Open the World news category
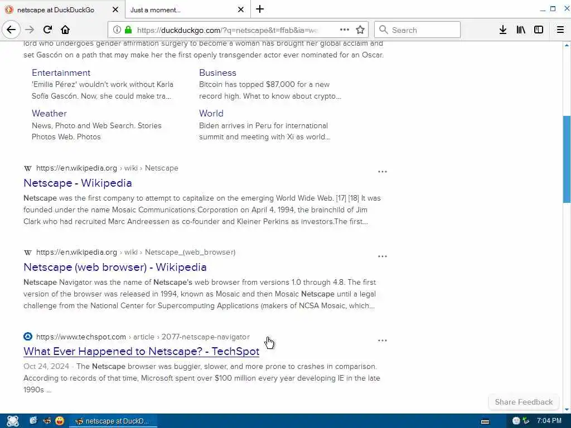This screenshot has height=428, width=571. point(211,113)
